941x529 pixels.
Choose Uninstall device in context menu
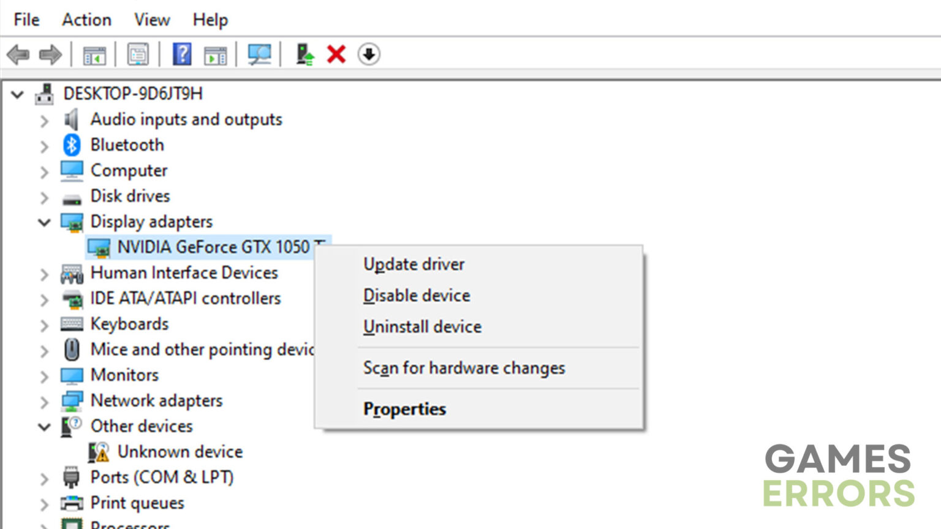tap(422, 326)
